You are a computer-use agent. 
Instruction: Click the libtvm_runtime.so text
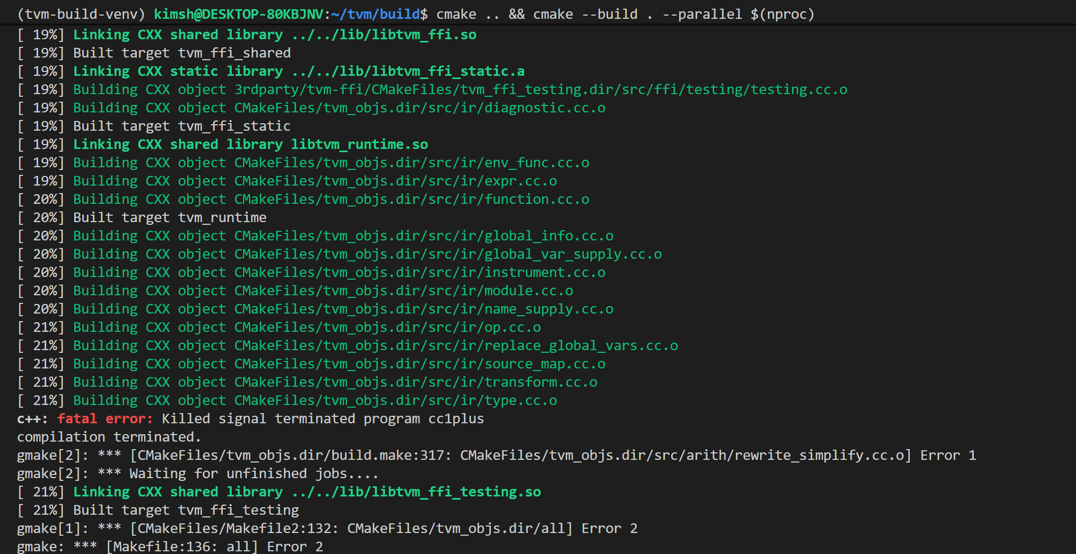[x=359, y=145]
